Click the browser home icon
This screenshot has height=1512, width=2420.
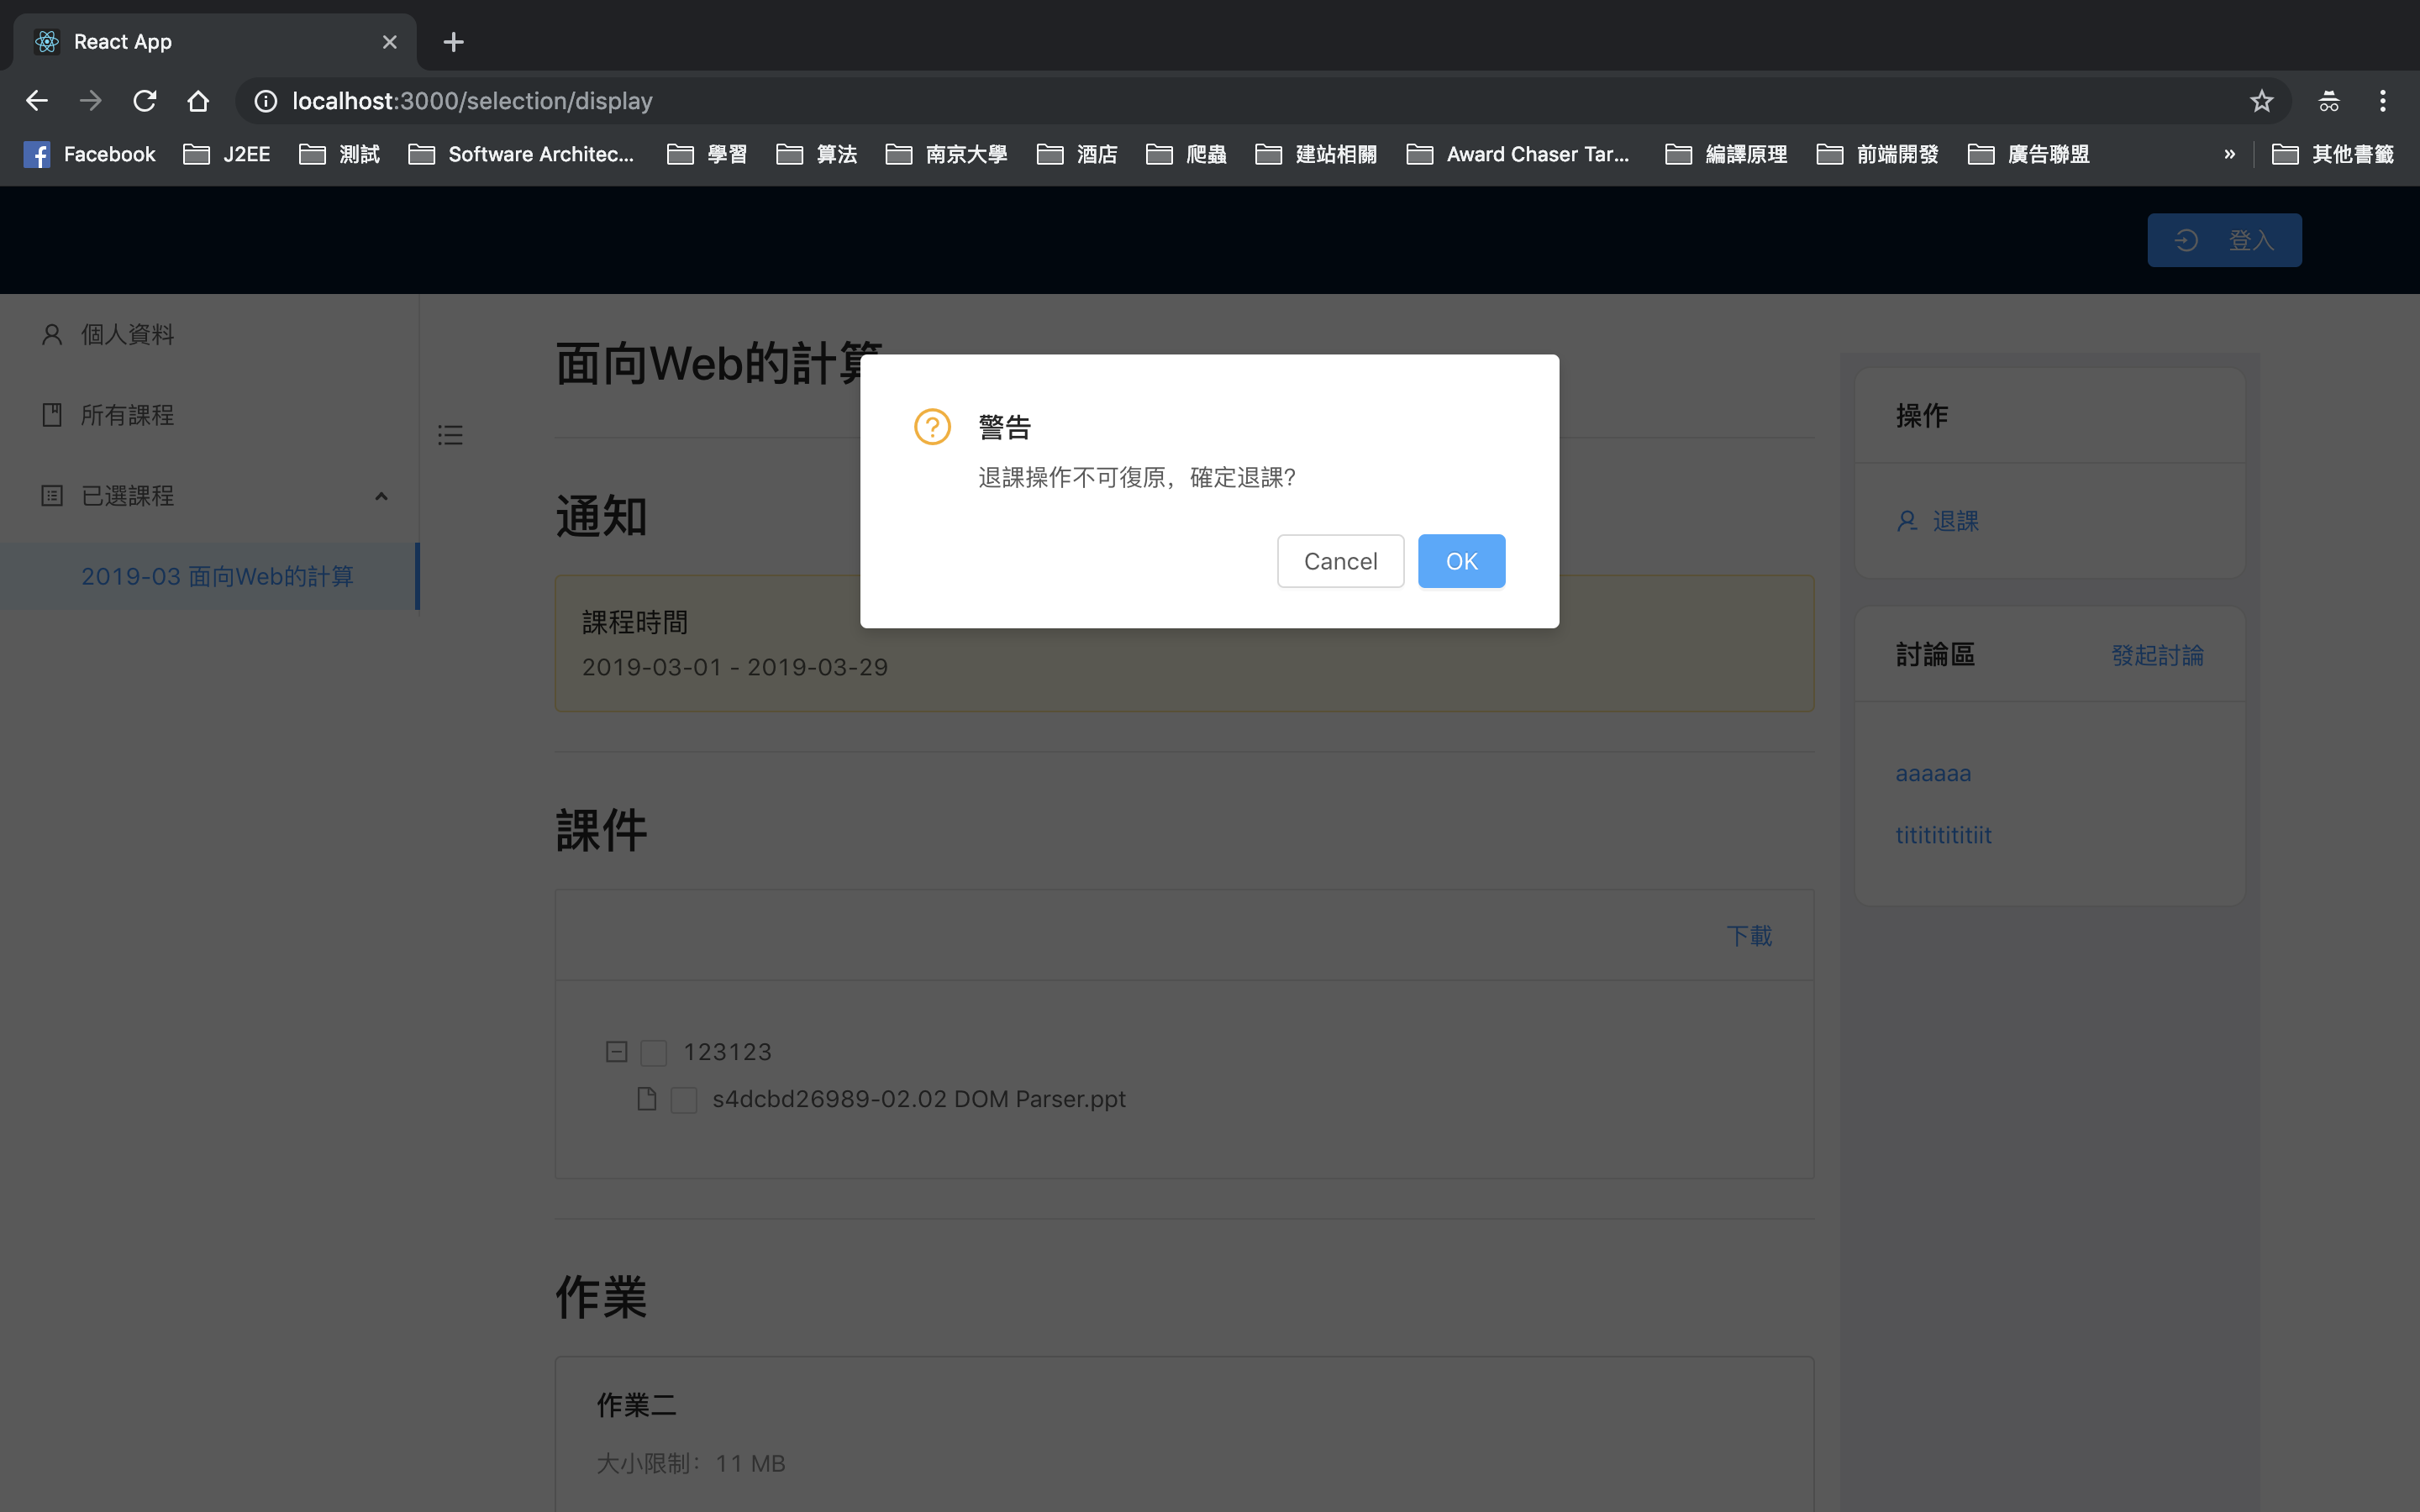coord(198,101)
